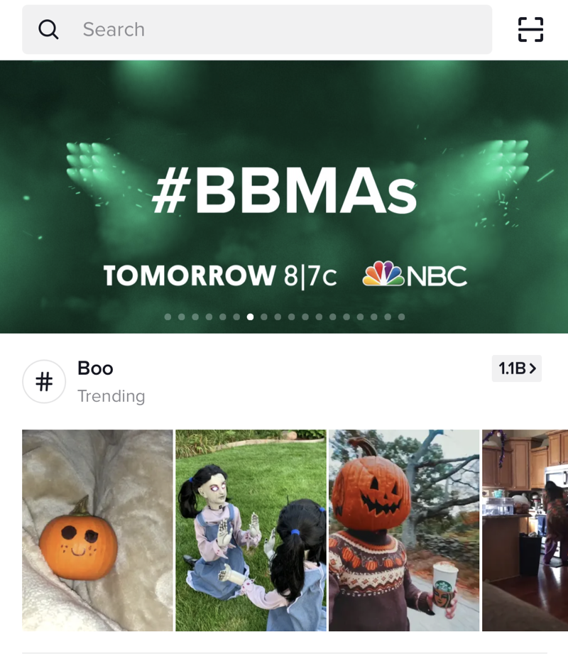Tap the left stage lights in banner
Screen dimensions: 568x656
tap(91, 163)
